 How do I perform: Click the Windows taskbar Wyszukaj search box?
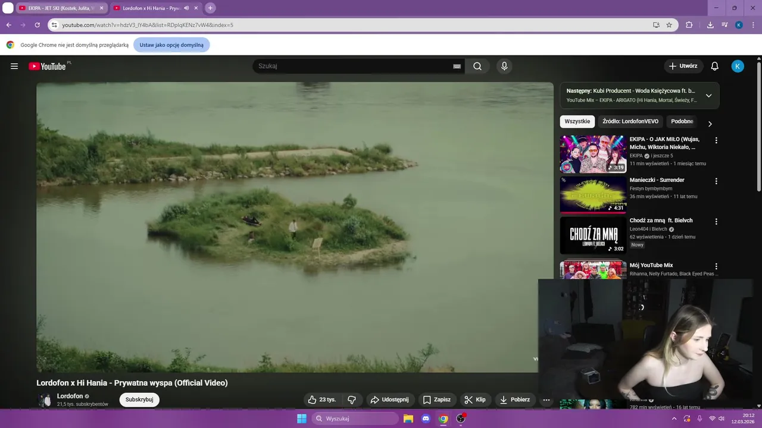point(355,418)
